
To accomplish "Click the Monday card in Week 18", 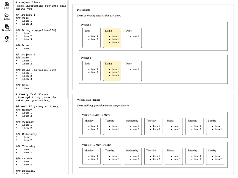I will click(x=91, y=156).
